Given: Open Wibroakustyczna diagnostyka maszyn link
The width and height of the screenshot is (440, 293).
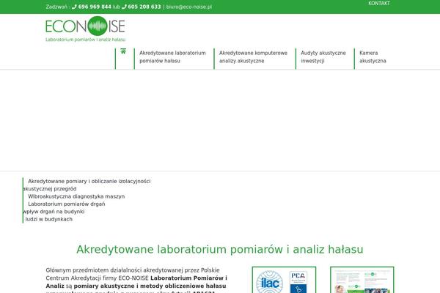Looking at the screenshot, I should [x=76, y=196].
